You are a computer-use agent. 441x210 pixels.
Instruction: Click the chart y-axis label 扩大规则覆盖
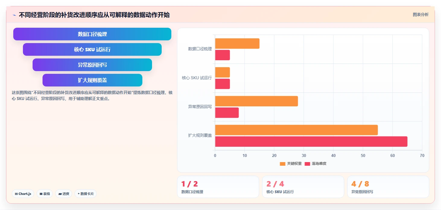coord(200,136)
